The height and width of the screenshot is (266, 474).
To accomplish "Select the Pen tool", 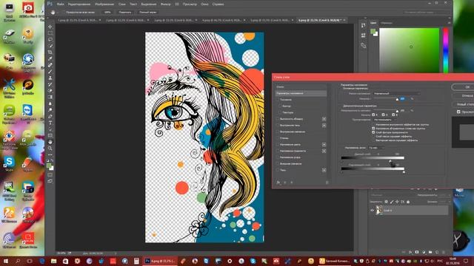I will [x=50, y=117].
